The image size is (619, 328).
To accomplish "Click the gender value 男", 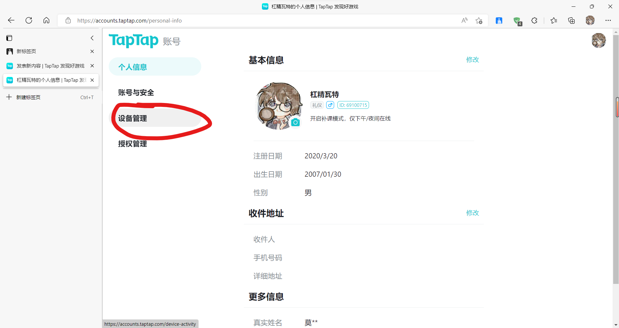I will click(308, 192).
